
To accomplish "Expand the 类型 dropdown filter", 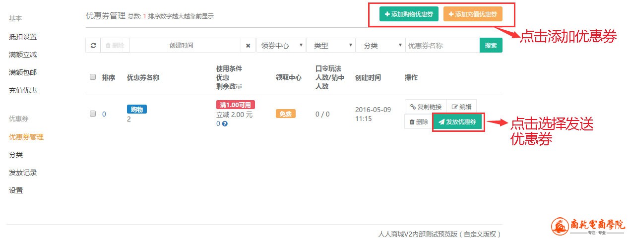I will [330, 46].
